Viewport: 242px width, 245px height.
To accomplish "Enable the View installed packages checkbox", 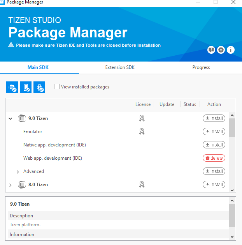I will (x=57, y=87).
